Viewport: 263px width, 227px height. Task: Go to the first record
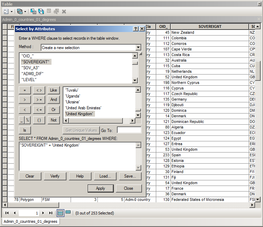coord(7,213)
